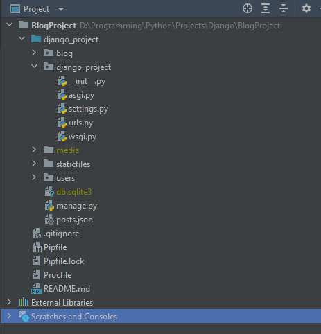Click the settings.py Python file icon
Screen dimensions: 321x334
tap(62, 109)
